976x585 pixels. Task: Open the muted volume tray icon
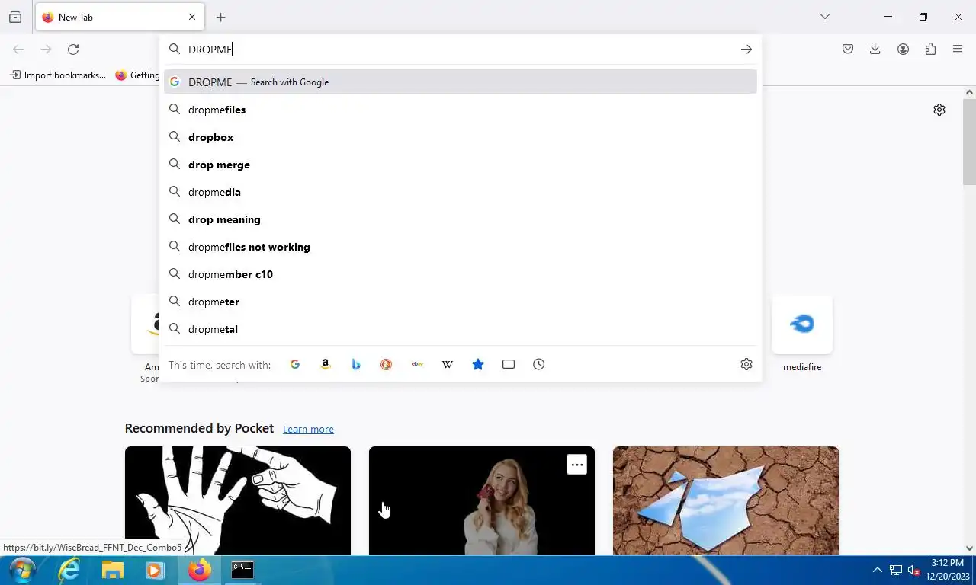click(913, 571)
